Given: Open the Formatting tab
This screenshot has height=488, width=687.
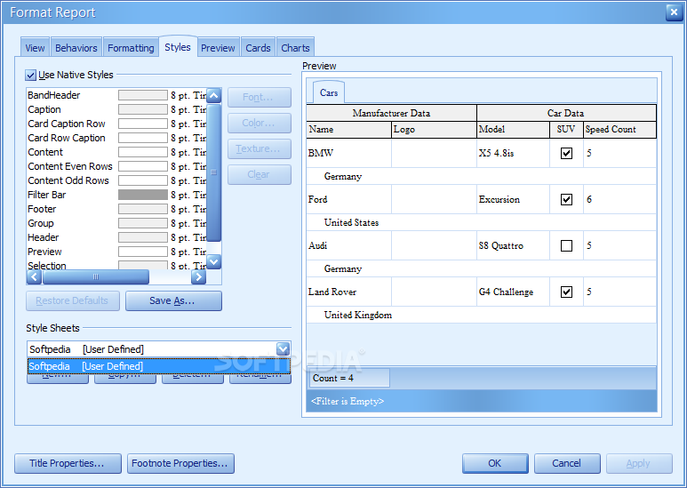Looking at the screenshot, I should 131,48.
